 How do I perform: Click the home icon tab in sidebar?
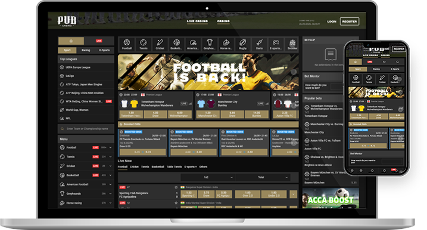(71, 41)
